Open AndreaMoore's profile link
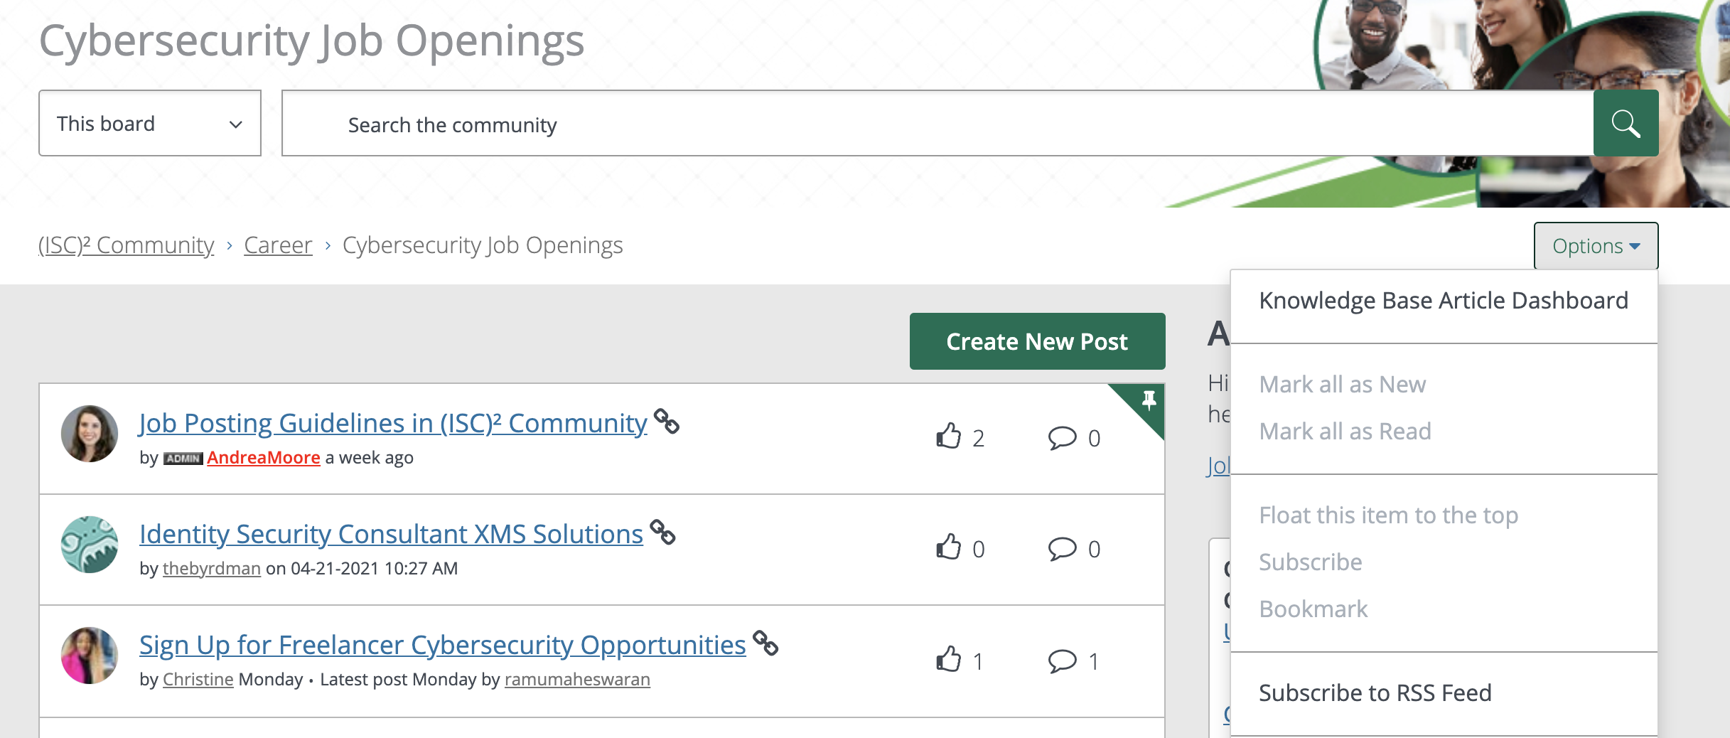This screenshot has width=1730, height=738. pos(263,457)
